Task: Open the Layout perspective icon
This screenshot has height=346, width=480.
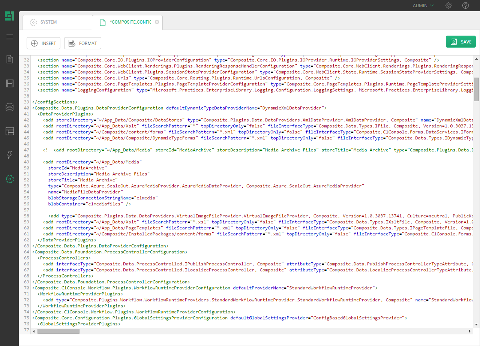Action: pyautogui.click(x=10, y=131)
